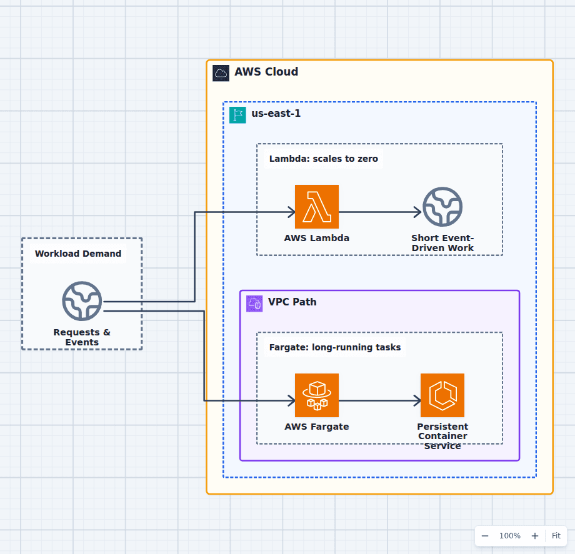The height and width of the screenshot is (554, 575).
Task: Click the 'Fargate: long-running tasks' label
Action: coord(335,347)
